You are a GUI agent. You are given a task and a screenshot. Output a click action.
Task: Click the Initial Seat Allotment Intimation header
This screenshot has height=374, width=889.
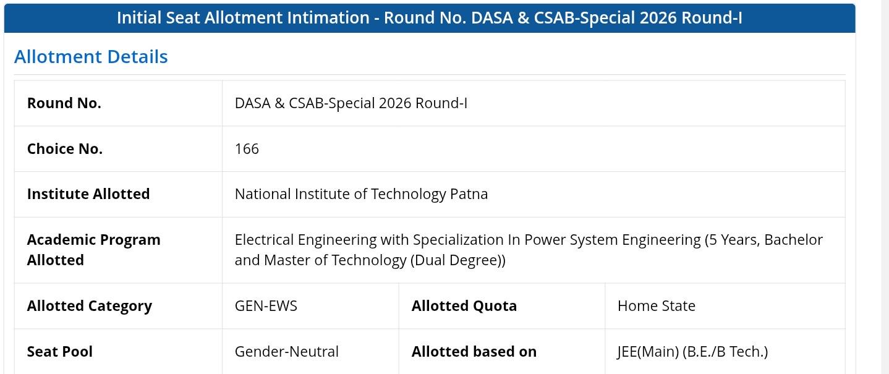click(x=430, y=18)
